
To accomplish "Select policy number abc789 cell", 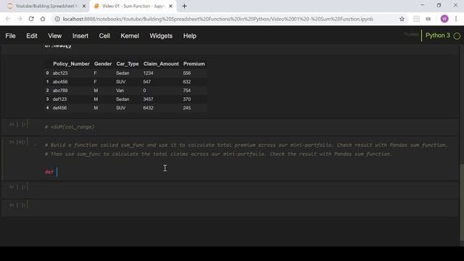I will click(60, 90).
